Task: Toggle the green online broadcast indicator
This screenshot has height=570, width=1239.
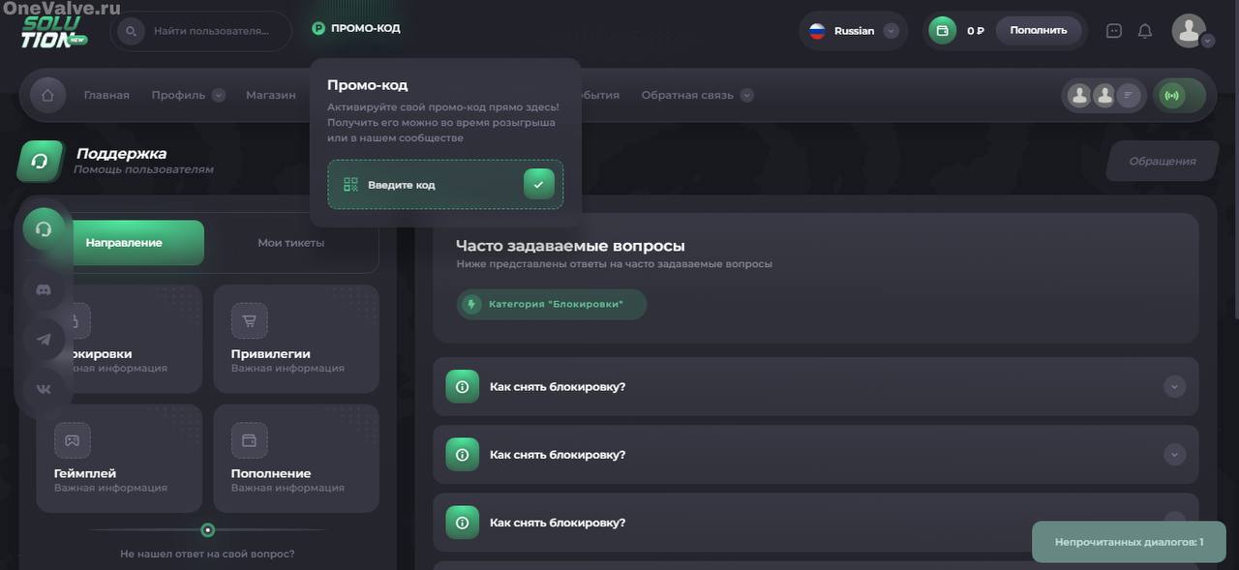Action: click(1172, 96)
